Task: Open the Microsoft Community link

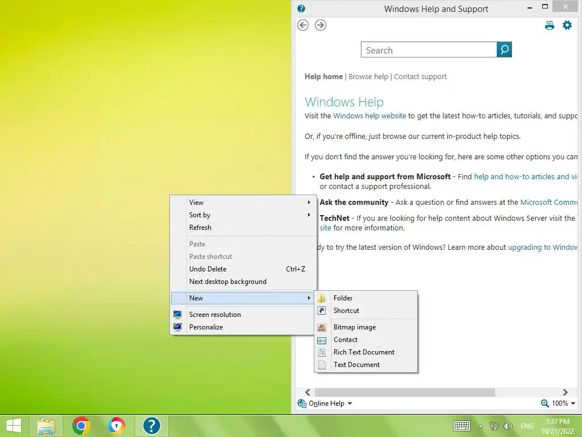Action: 548,203
